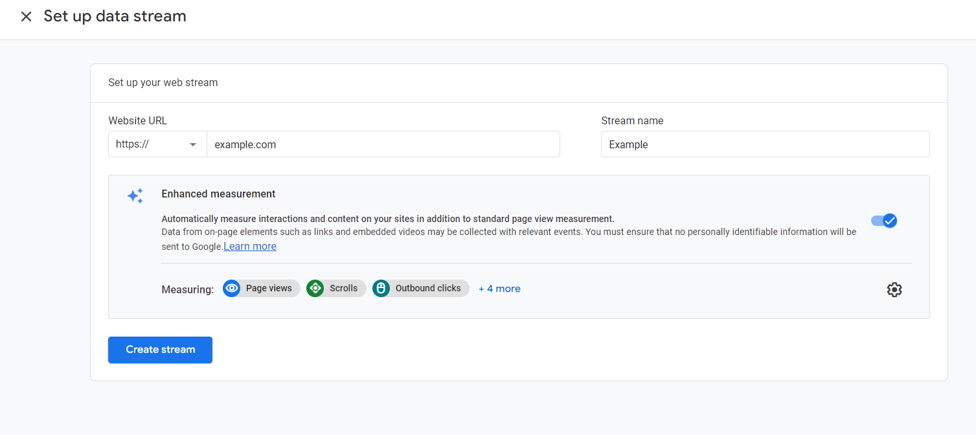Show the 4 more measurement options
Screen dimensions: 976x435
tap(499, 288)
